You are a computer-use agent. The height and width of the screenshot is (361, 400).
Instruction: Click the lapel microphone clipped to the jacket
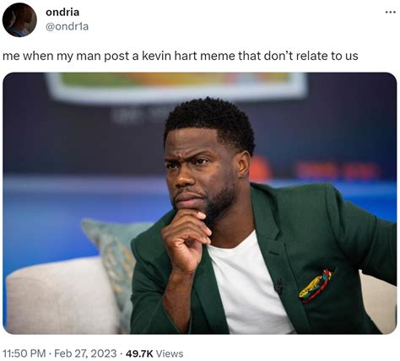tap(278, 286)
